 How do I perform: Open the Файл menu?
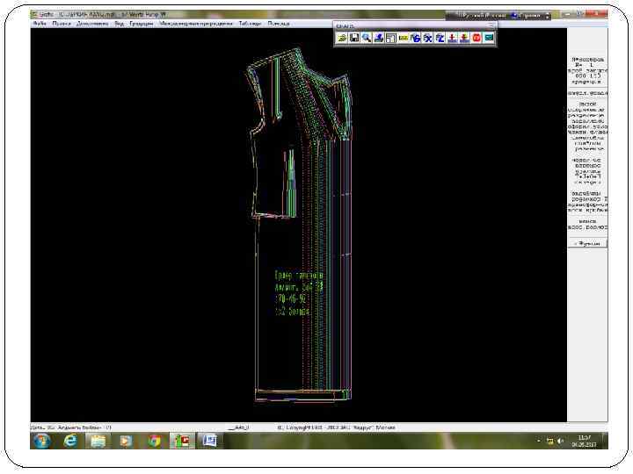[40, 24]
